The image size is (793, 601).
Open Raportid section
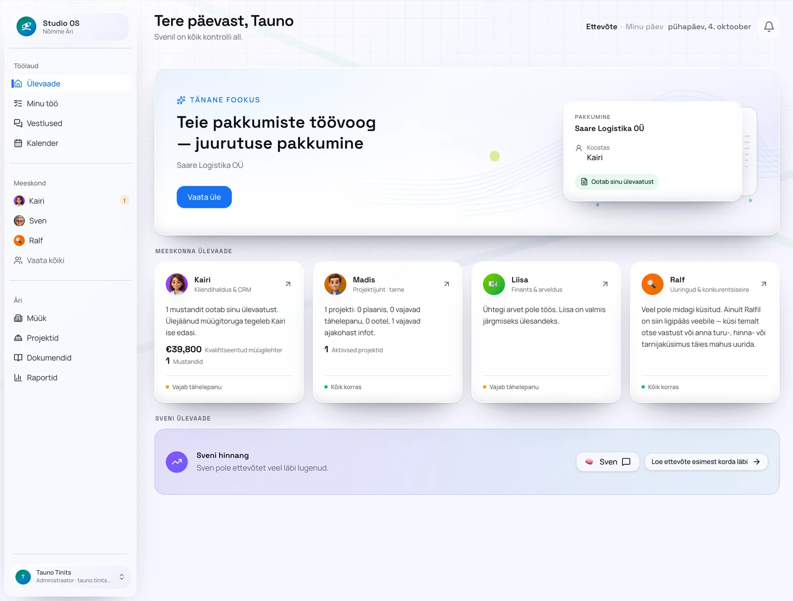71,378
